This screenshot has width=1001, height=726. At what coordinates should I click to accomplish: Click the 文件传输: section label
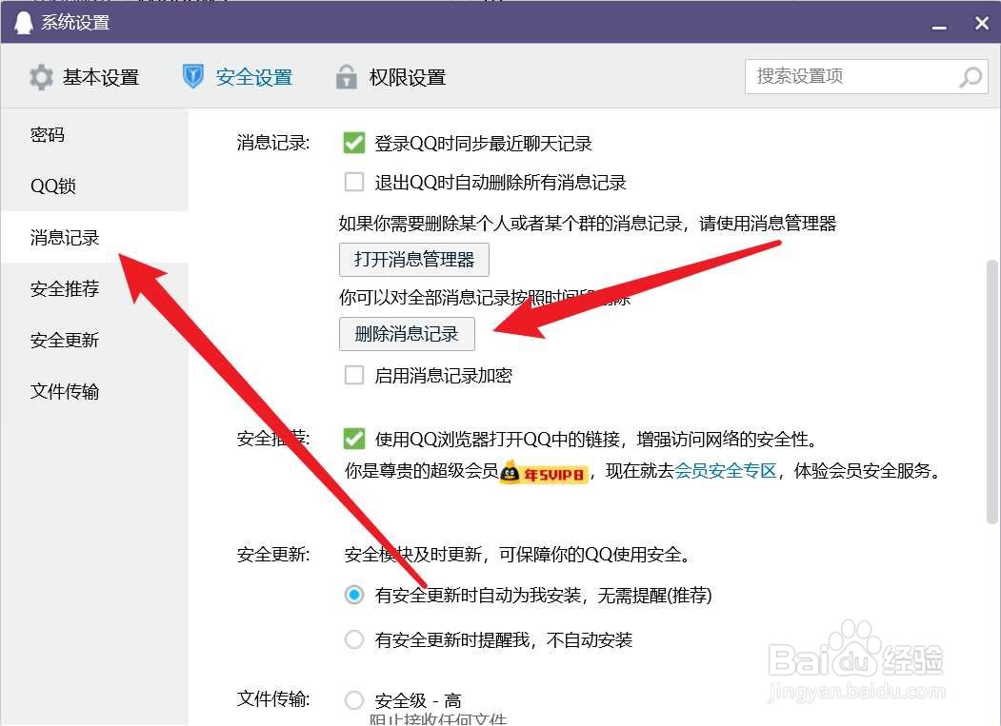(273, 699)
